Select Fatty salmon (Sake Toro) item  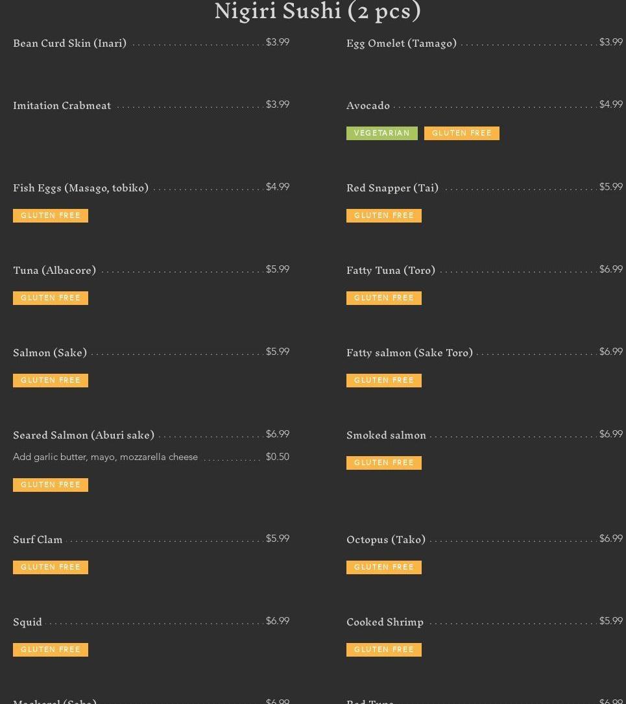click(409, 353)
